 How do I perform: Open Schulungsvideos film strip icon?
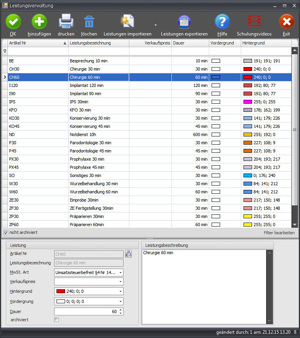coord(254,21)
